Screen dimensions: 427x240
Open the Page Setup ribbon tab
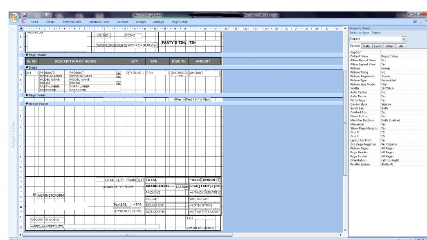(x=180, y=22)
